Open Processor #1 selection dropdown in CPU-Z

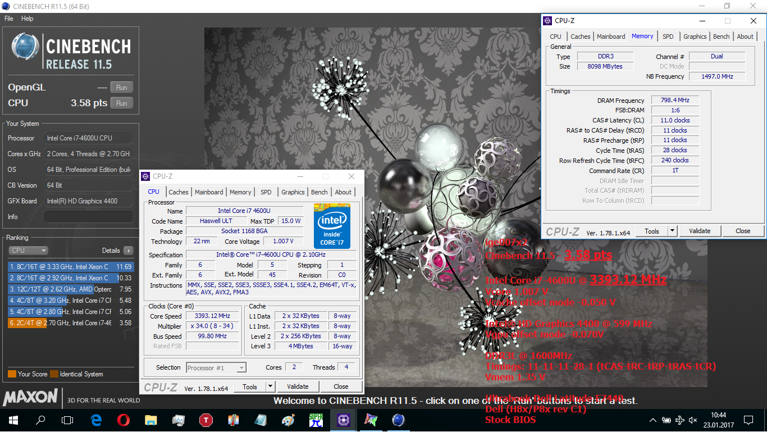point(216,368)
